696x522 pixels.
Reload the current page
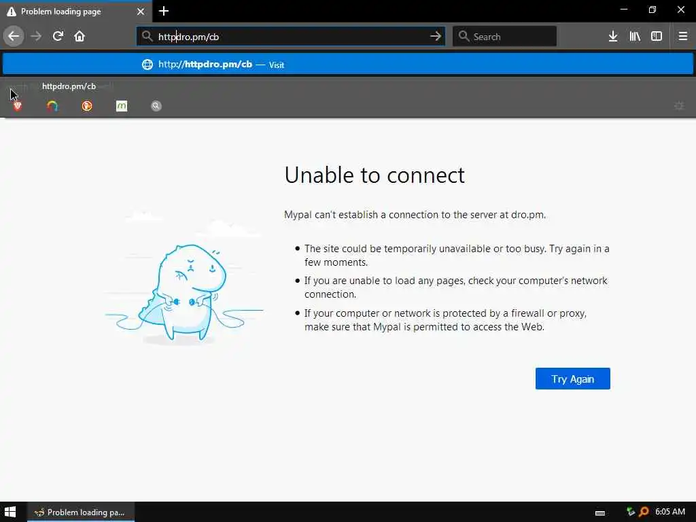click(x=58, y=36)
